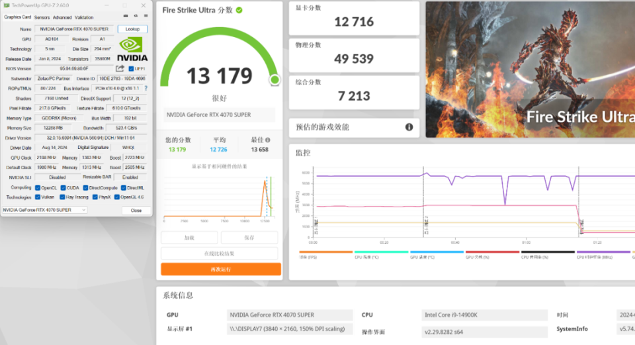
Task: Click the GPU name field in GPU-Z
Action: pyautogui.click(x=74, y=29)
